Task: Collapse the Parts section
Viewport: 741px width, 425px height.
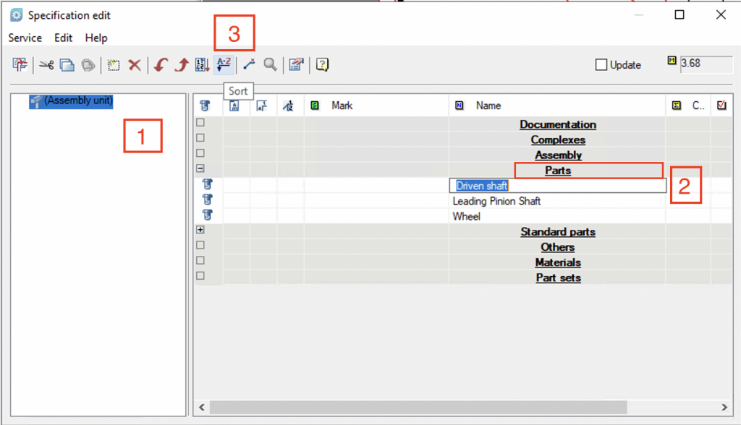Action: coord(200,169)
